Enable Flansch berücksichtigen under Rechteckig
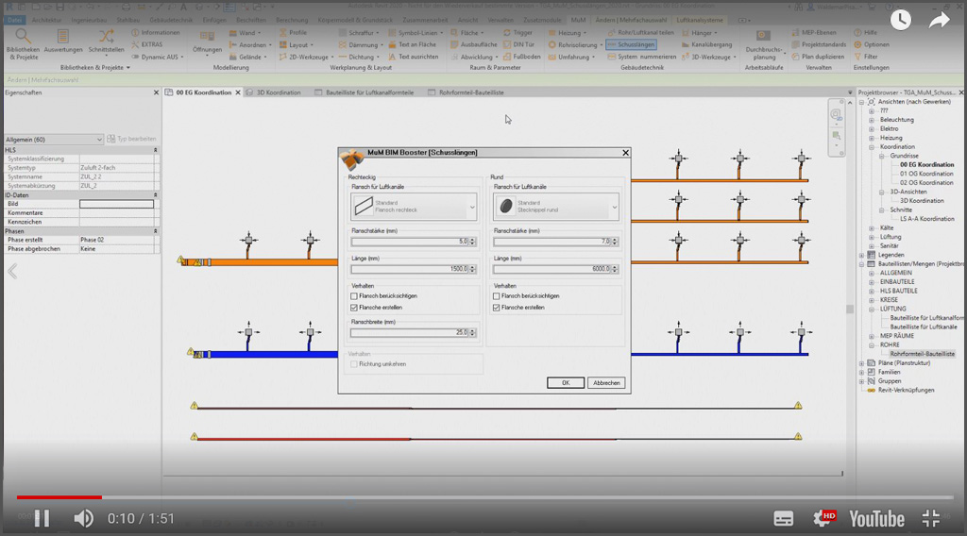Screen dimensions: 967x536 click(354, 296)
